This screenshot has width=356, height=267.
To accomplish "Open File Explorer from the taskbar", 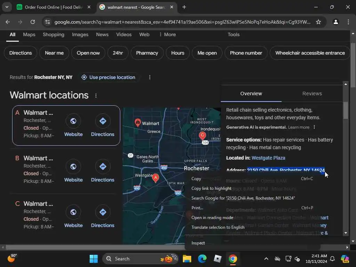I will click(x=187, y=259).
